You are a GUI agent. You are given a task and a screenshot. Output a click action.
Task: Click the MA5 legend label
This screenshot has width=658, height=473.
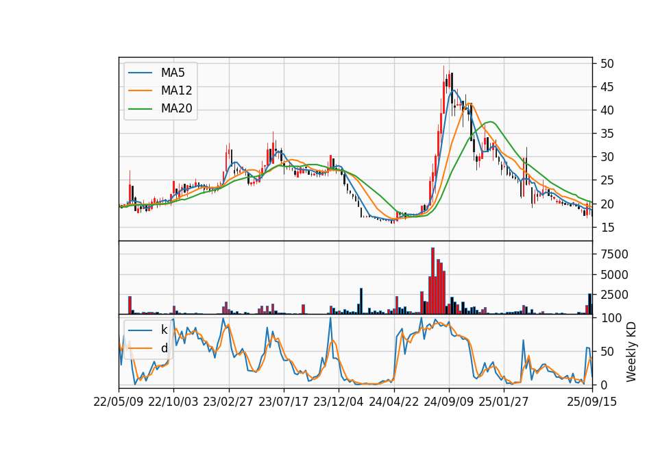[x=173, y=73]
